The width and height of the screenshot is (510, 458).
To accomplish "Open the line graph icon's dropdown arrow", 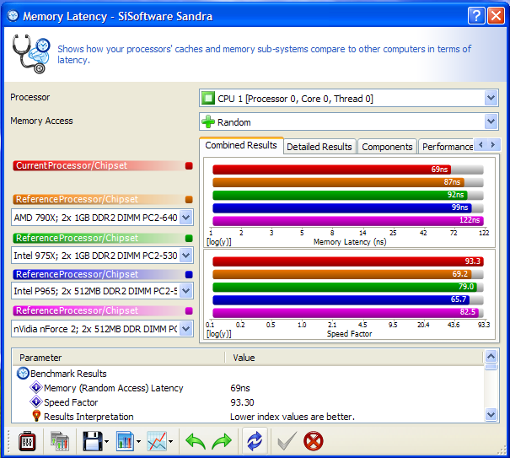I will pyautogui.click(x=171, y=442).
